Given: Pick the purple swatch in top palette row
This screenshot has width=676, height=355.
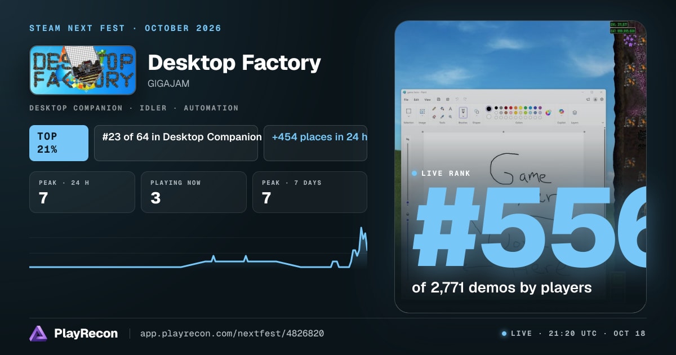Looking at the screenshot, I should point(540,108).
